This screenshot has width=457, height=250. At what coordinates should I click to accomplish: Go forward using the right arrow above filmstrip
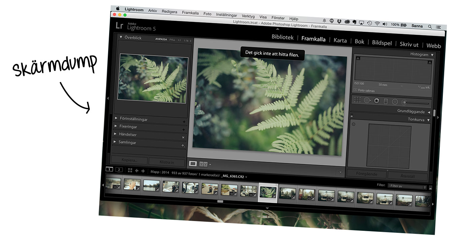143,171
